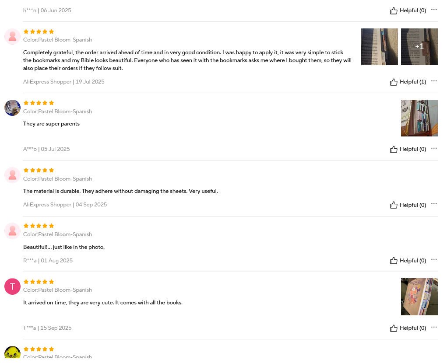Like A***o's review with thumbs-up icon
The image size is (447, 363).
394,149
